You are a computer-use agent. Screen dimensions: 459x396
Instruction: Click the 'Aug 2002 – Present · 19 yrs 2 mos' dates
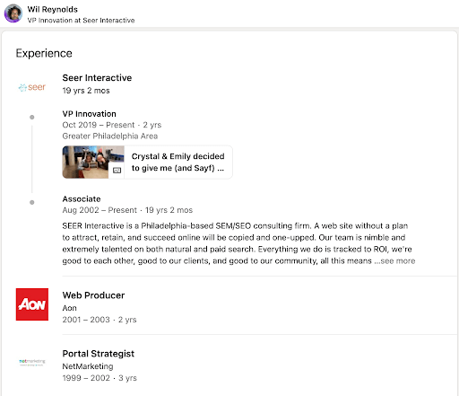click(127, 210)
